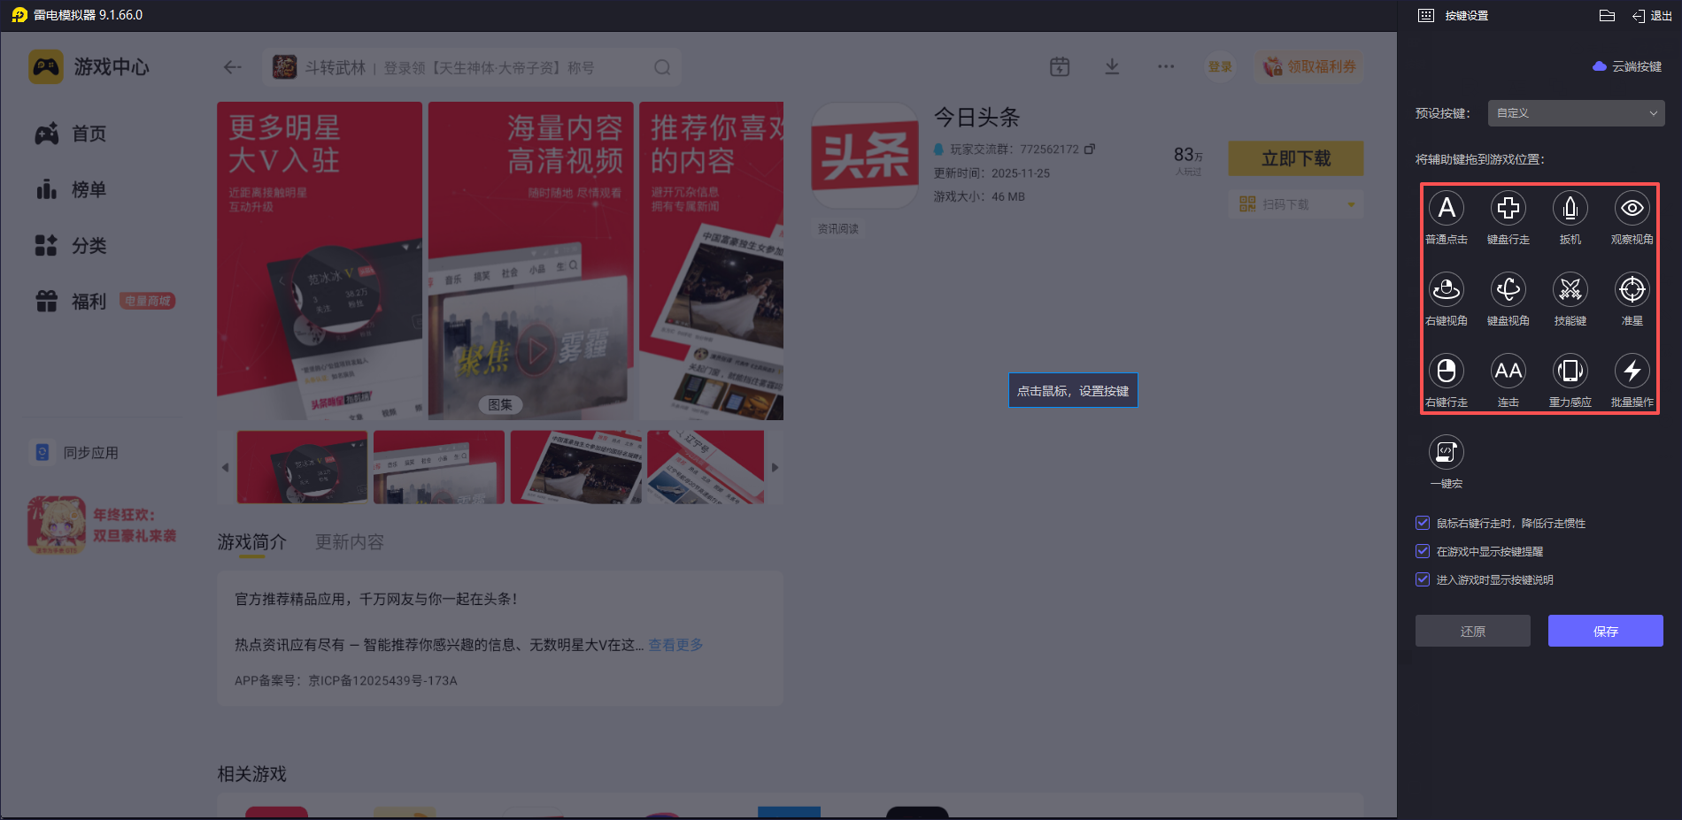Pick the 右键视角 (right-click view) icon
1682x820 pixels.
point(1447,289)
